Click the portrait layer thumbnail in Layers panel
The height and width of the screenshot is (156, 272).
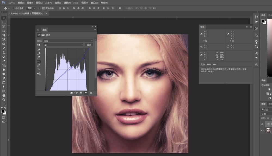pyautogui.click(x=268, y=131)
